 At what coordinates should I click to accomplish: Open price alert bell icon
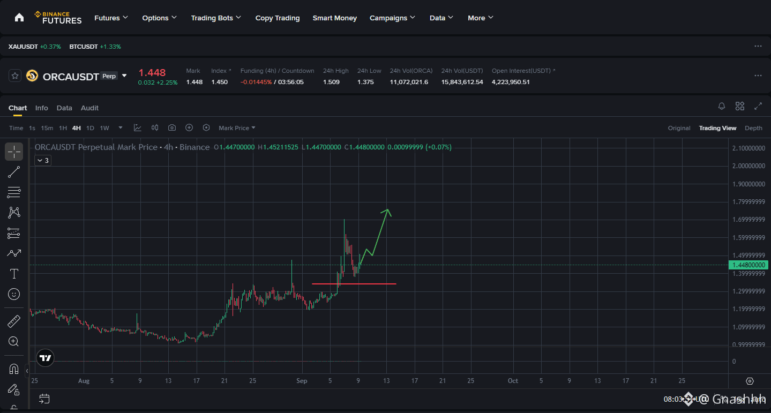click(722, 106)
